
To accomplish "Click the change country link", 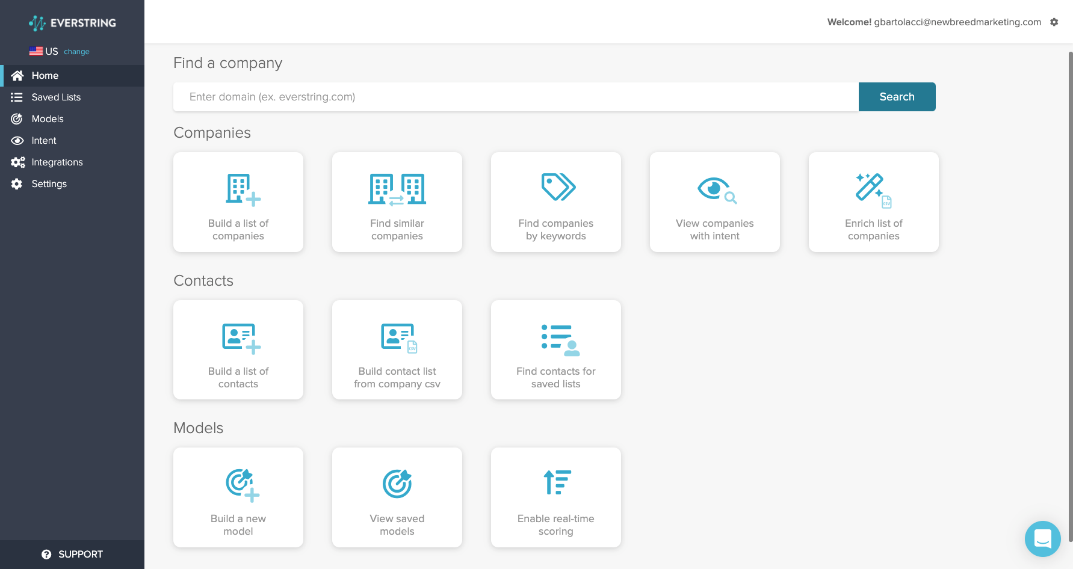I will coord(76,52).
